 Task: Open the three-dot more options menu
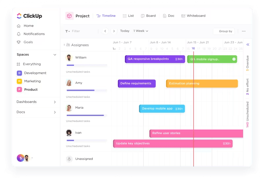244,31
